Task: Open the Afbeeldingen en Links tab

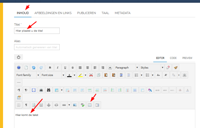Action: pyautogui.click(x=53, y=13)
